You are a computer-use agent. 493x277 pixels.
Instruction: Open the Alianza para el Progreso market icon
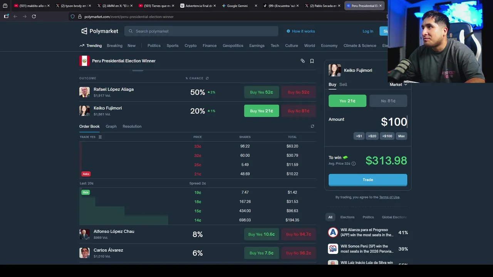tap(333, 232)
